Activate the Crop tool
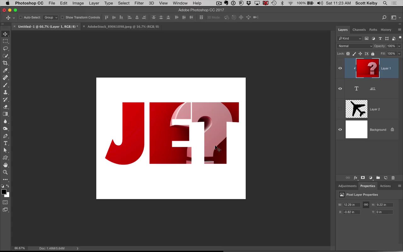The height and width of the screenshot is (252, 403). pos(5,63)
